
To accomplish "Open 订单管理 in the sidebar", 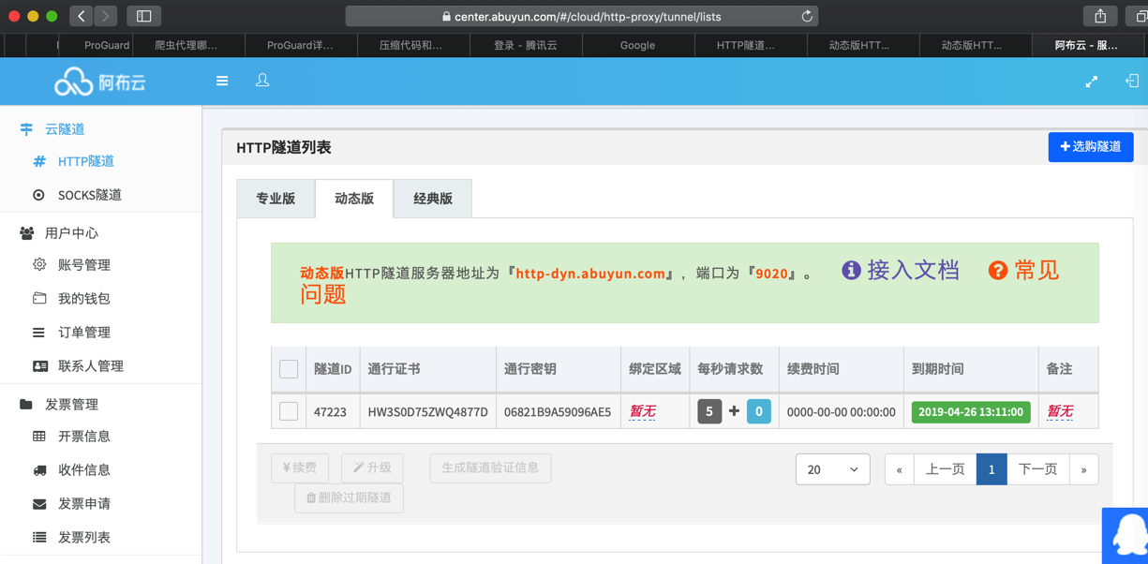I will [x=84, y=333].
